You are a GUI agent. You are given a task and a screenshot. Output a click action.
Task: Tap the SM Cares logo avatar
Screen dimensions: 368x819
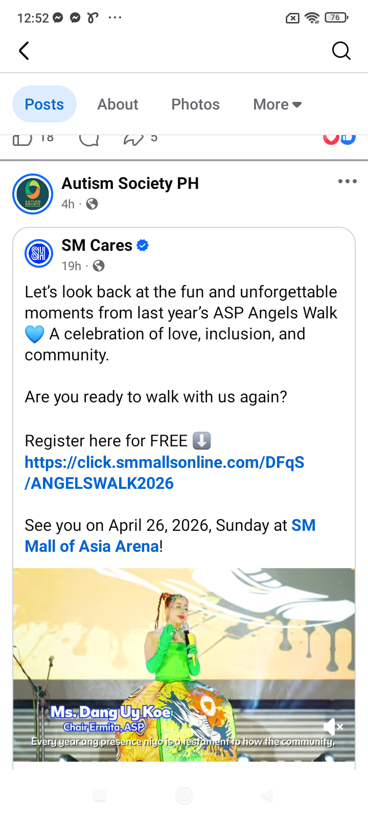[x=39, y=253]
